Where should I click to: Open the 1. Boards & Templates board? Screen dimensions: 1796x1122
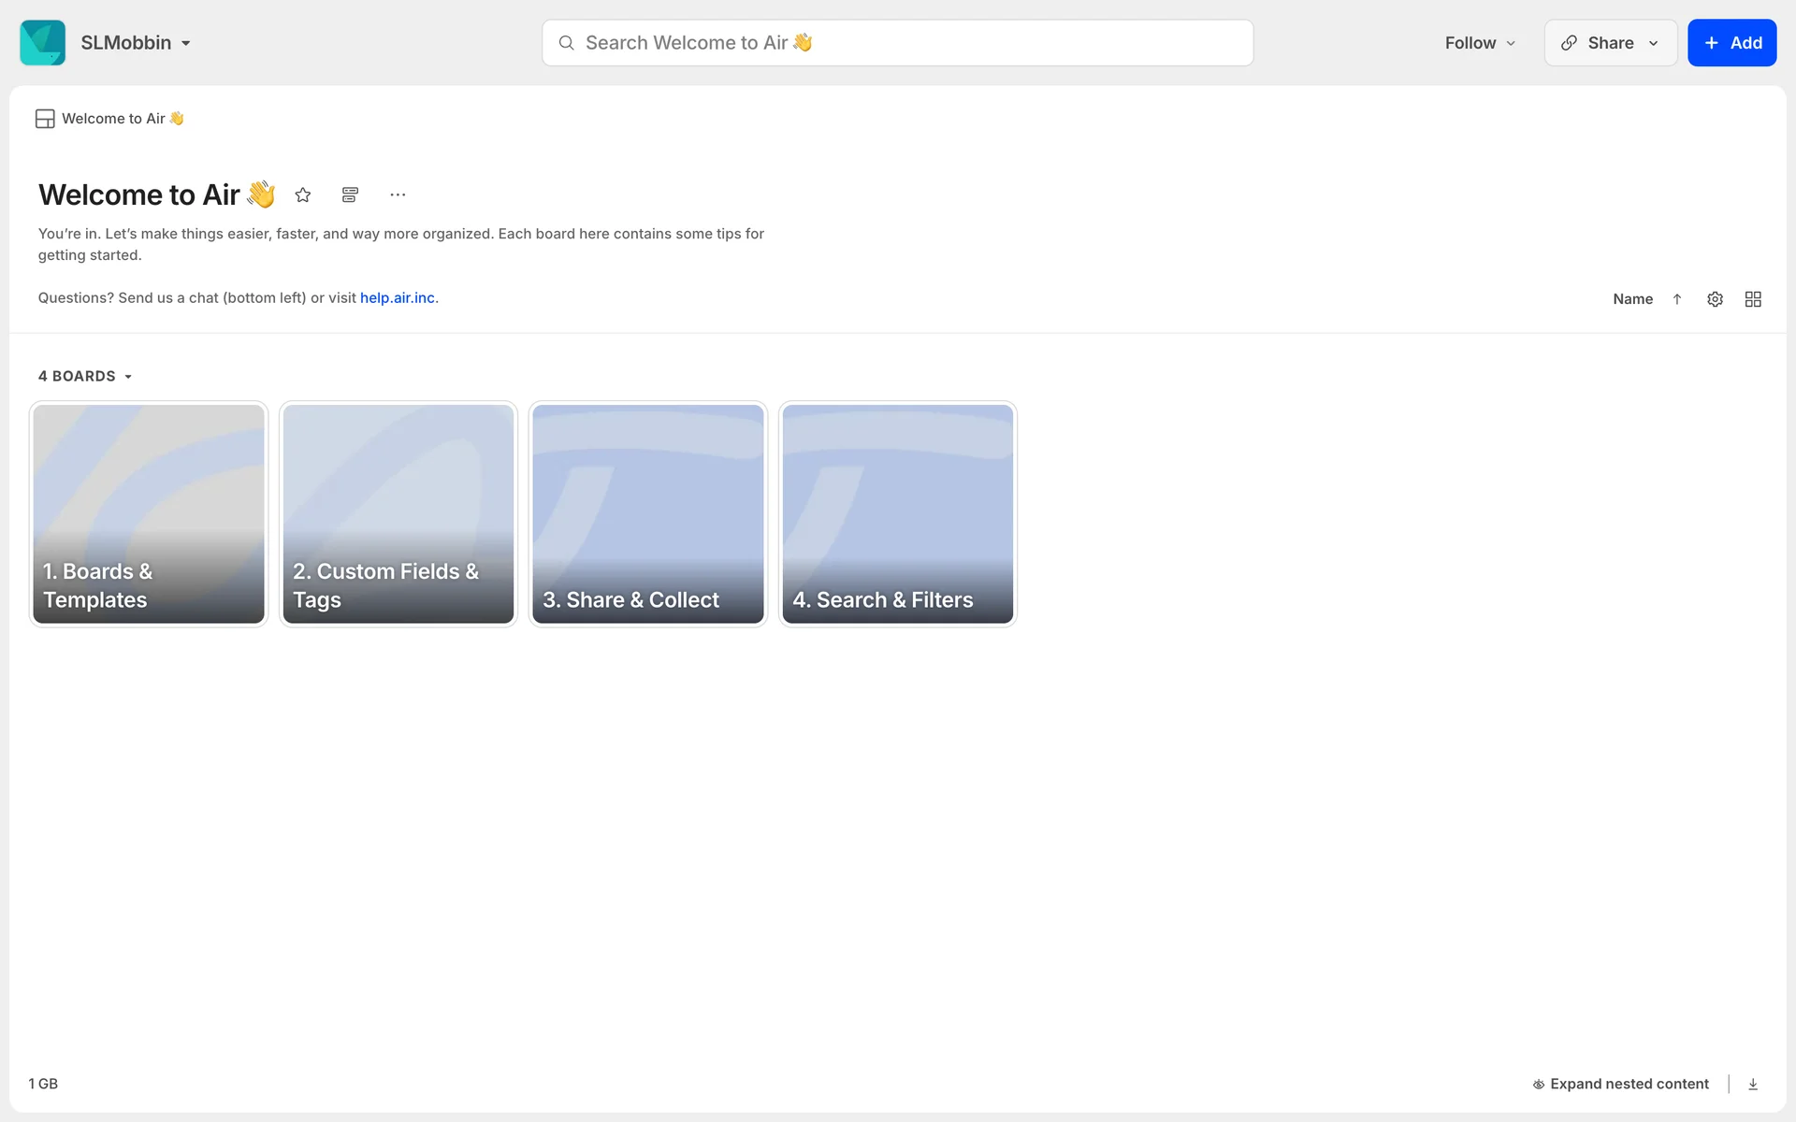[x=149, y=514]
